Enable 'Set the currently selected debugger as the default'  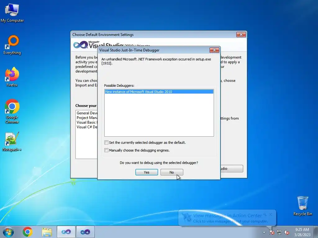coord(106,143)
